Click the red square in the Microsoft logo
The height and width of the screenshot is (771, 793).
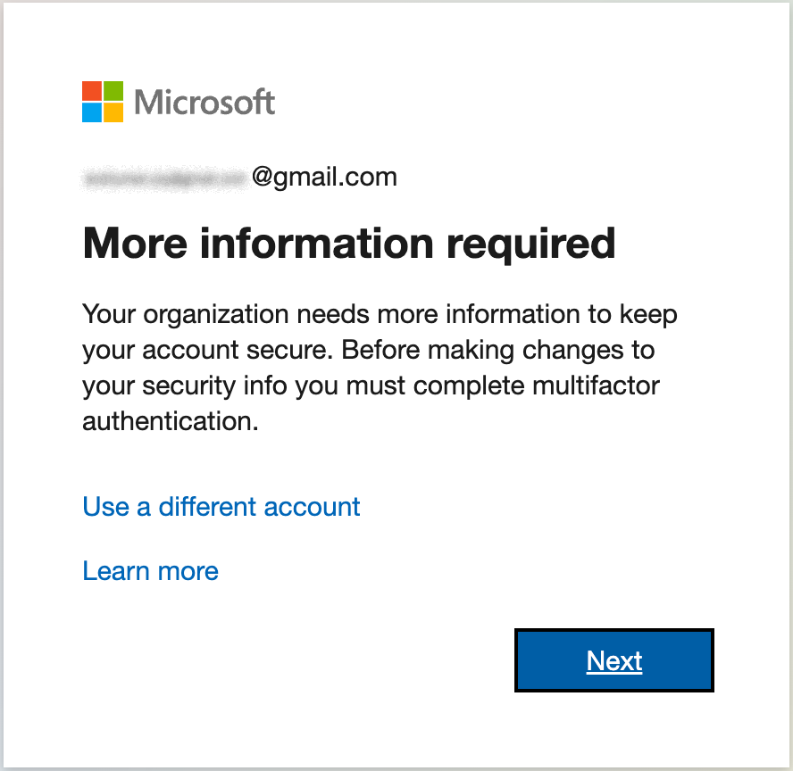pyautogui.click(x=92, y=90)
